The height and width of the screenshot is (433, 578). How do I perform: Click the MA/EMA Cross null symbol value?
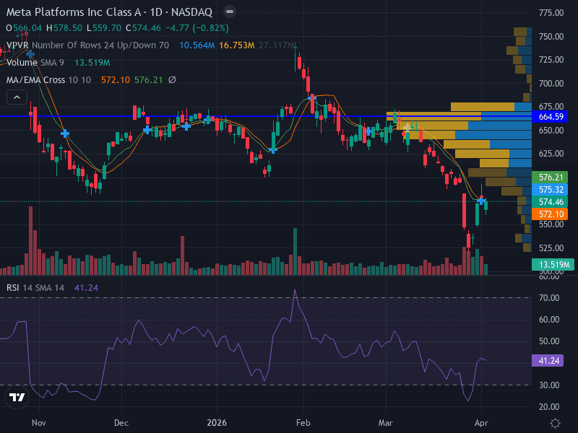pos(172,80)
